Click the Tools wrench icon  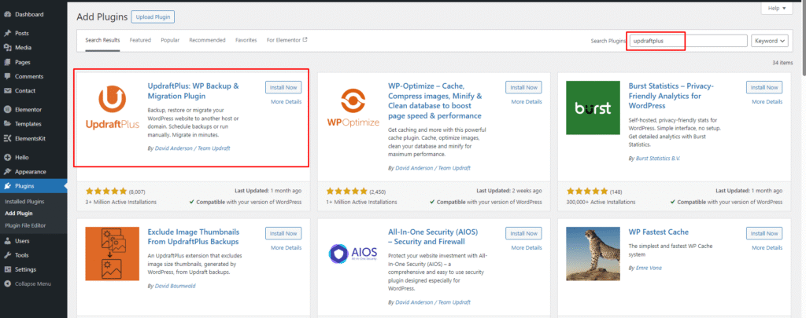click(8, 255)
